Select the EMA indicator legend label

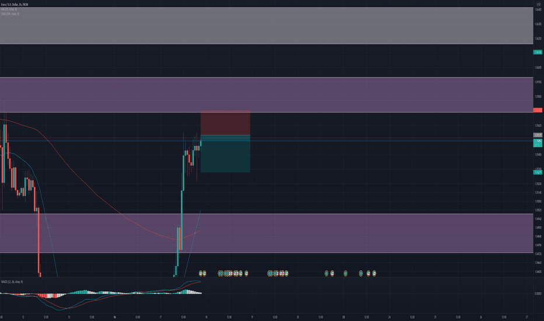coord(10,14)
